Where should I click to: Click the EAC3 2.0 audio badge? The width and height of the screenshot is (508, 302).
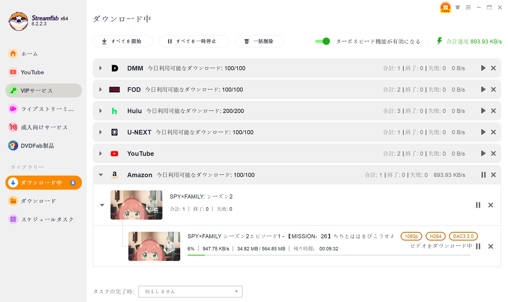(463, 236)
